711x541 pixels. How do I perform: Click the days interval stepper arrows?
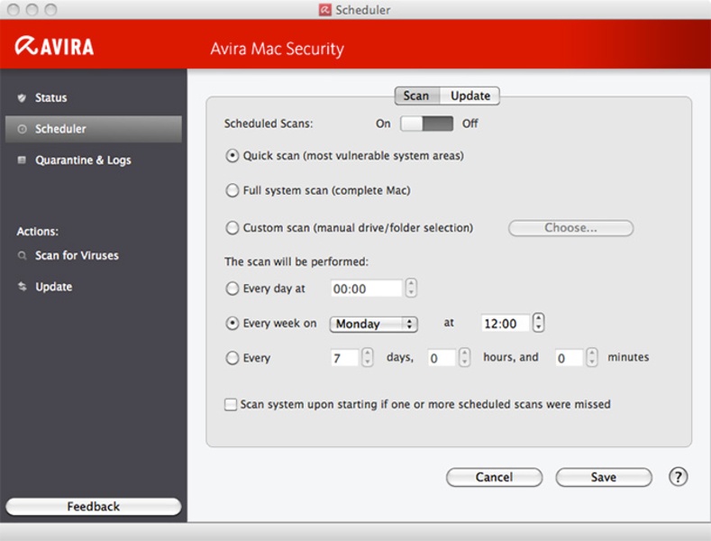tap(367, 358)
